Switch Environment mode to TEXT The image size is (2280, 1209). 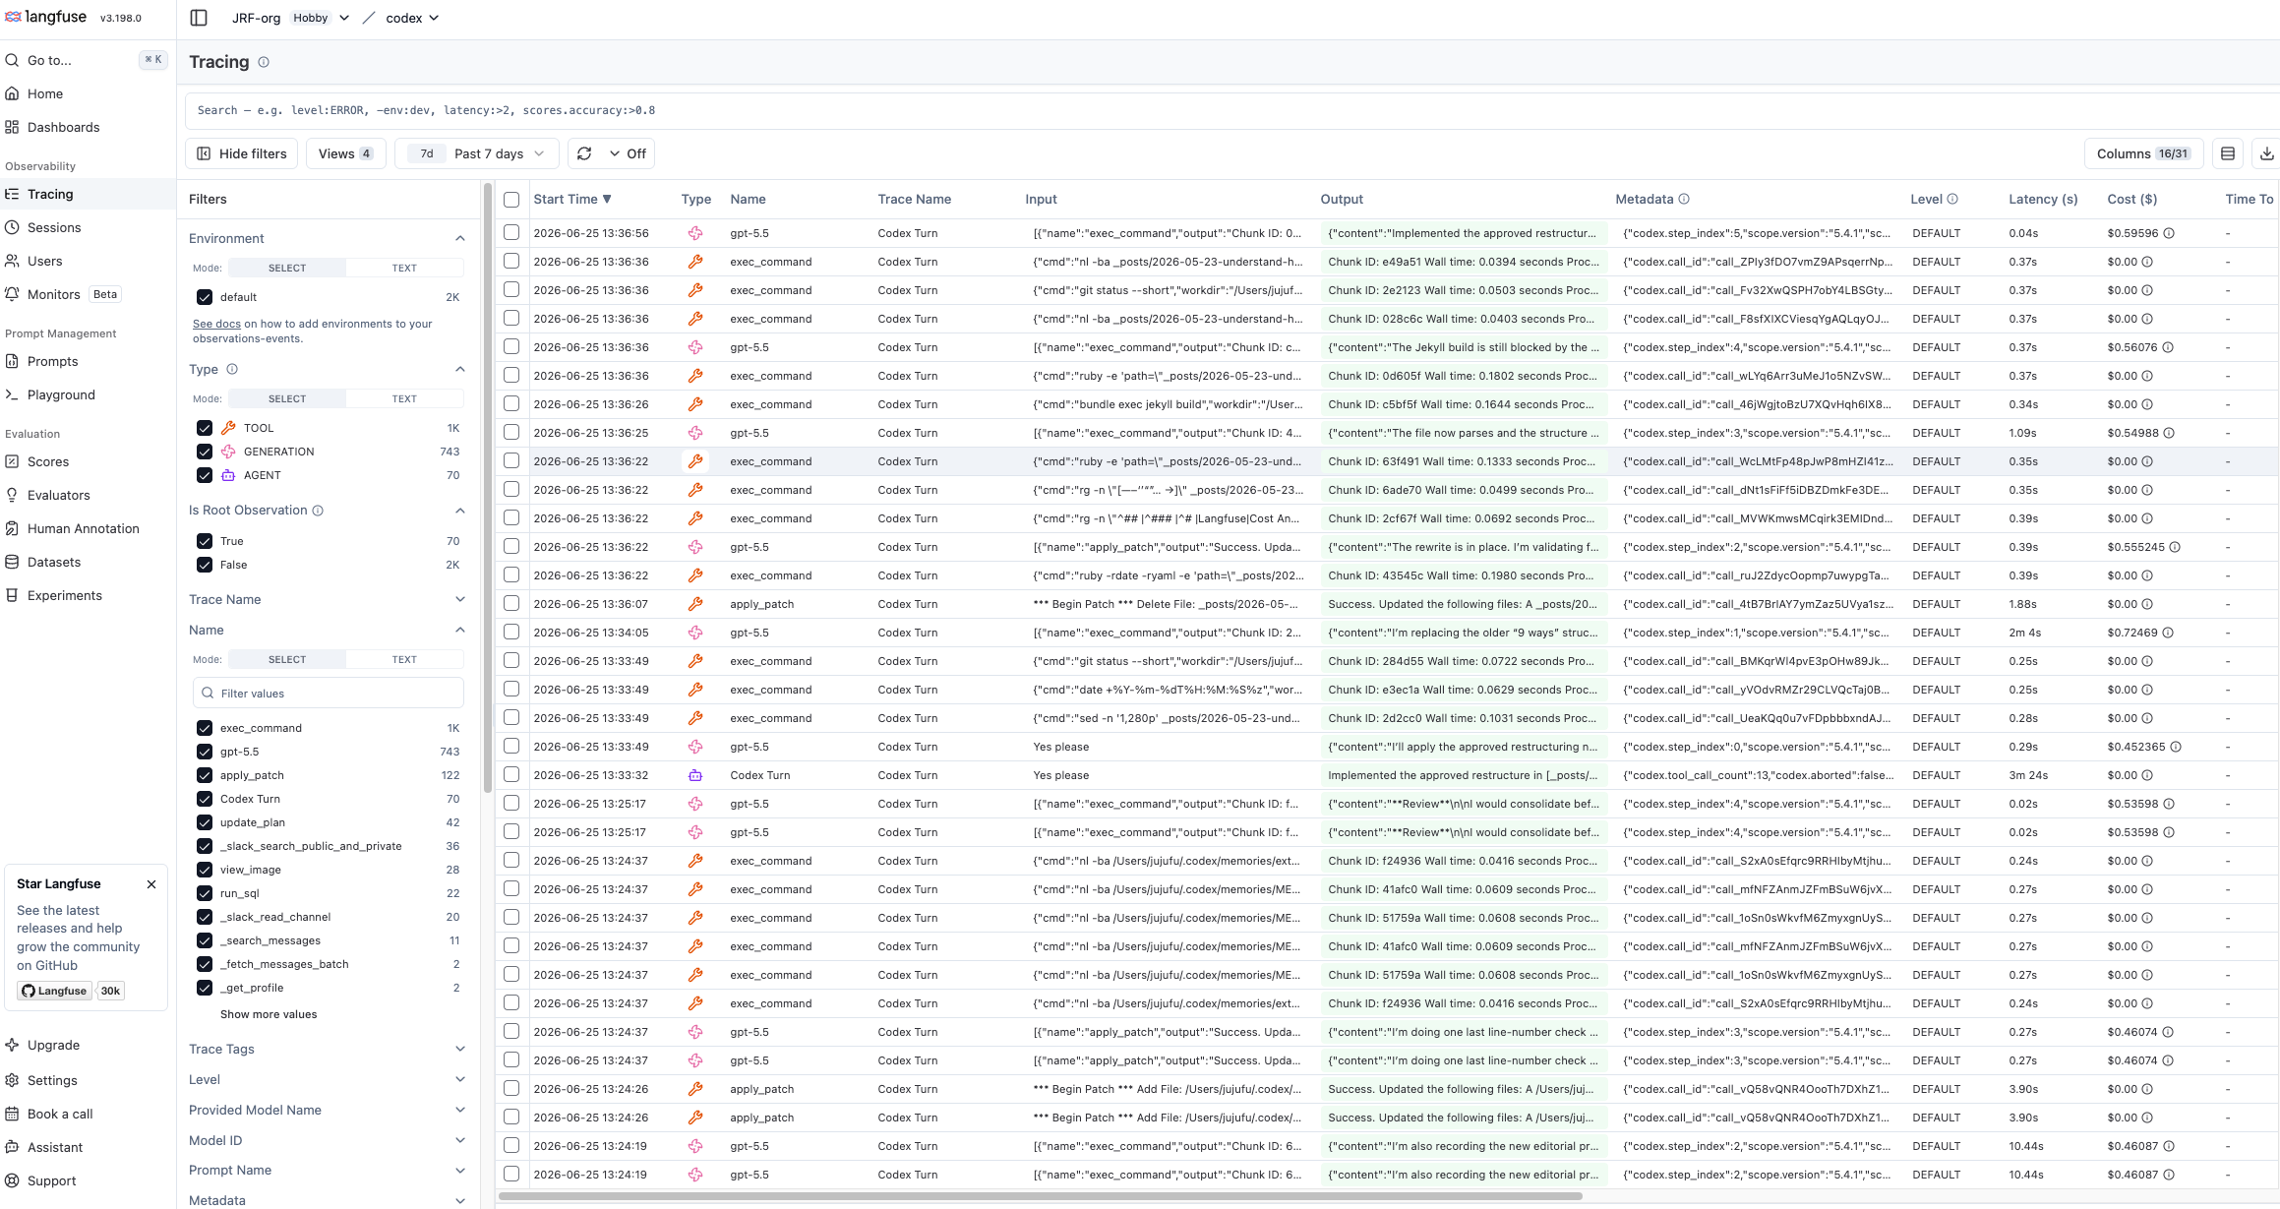point(404,268)
